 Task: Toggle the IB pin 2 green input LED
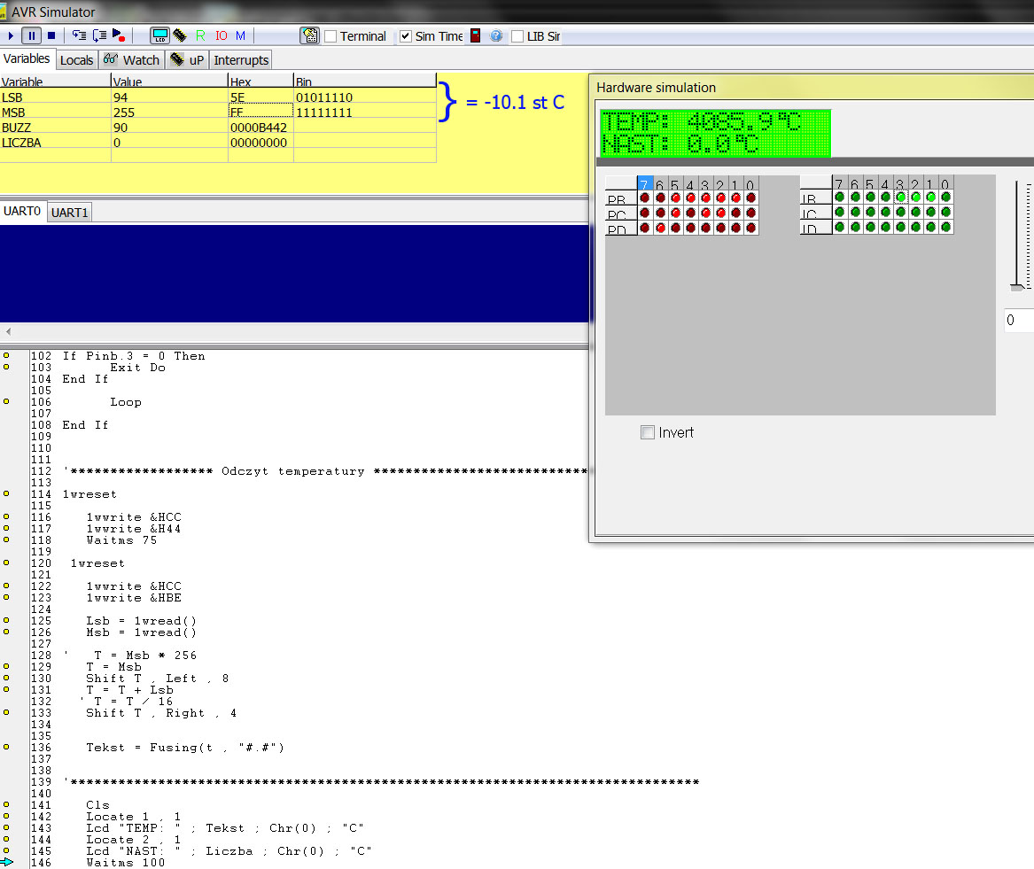(916, 198)
